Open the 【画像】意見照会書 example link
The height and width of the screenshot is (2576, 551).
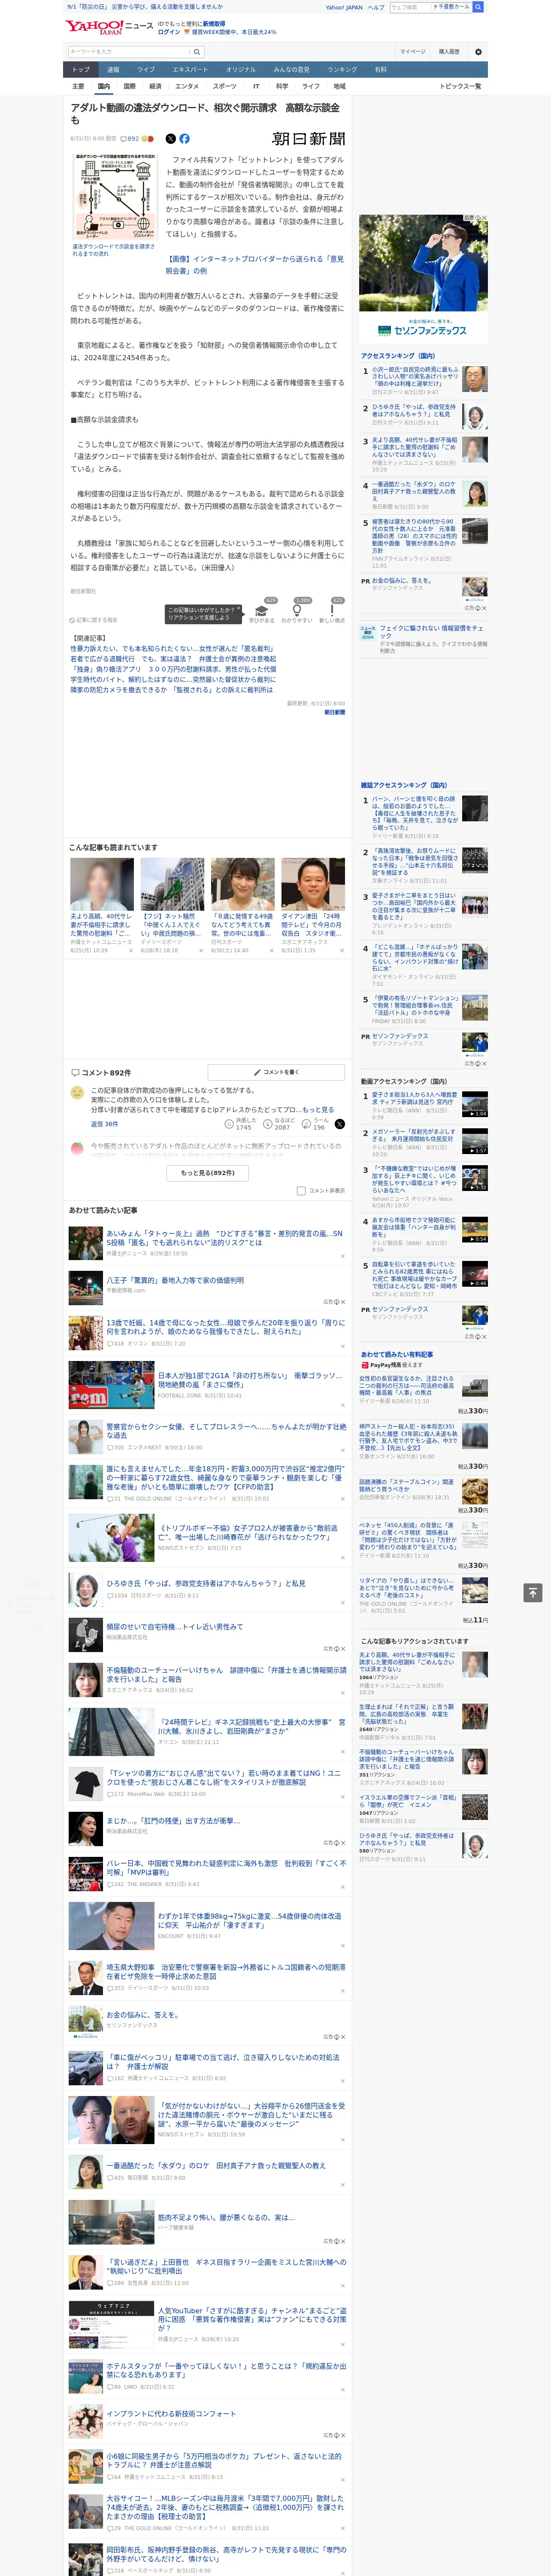click(x=254, y=264)
